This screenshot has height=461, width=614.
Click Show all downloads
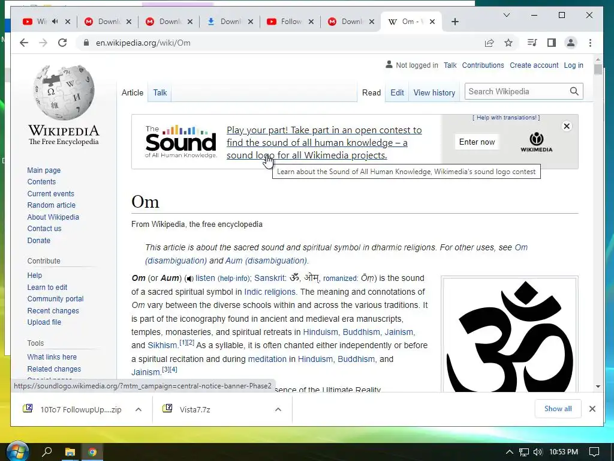pos(558,409)
